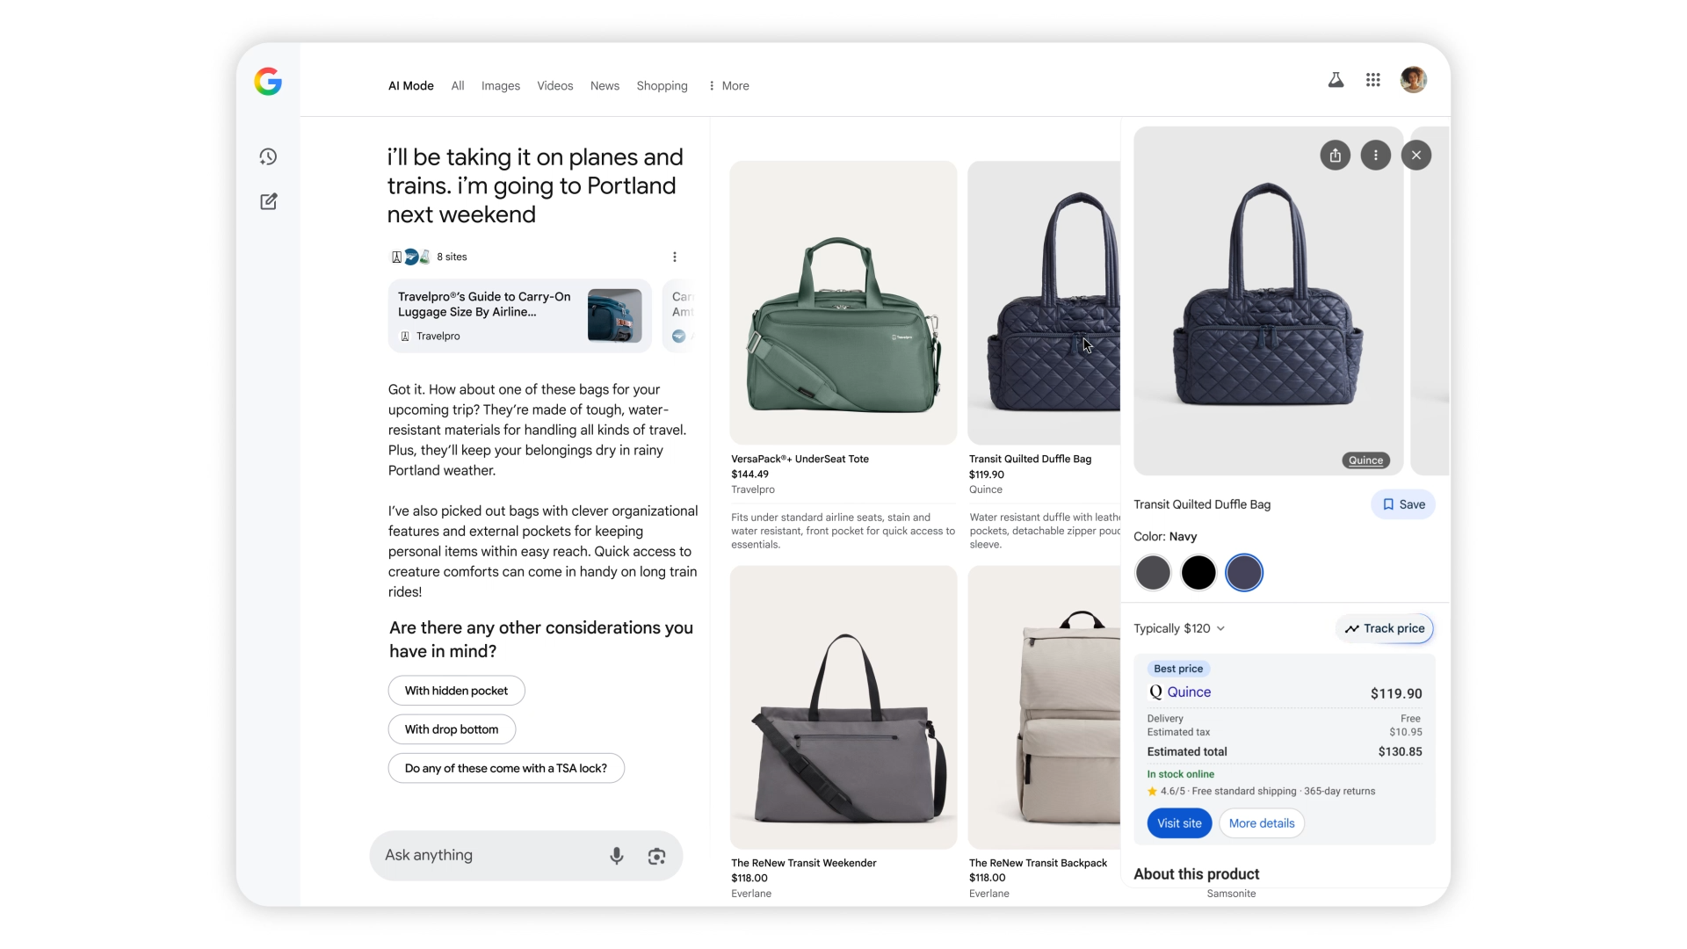Switch to the Shopping tab
1687x949 pixels.
pos(662,86)
